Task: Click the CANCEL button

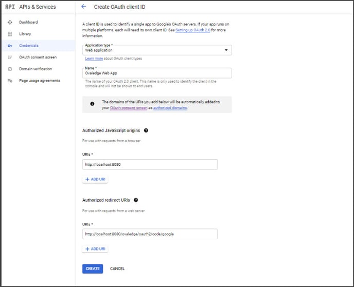Action: [x=117, y=269]
